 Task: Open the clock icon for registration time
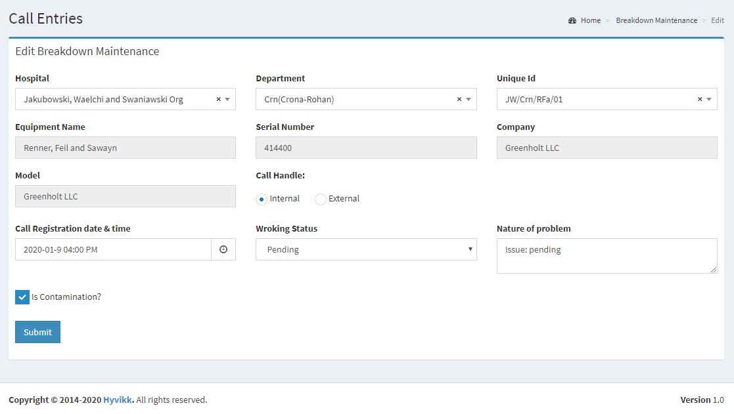pos(223,249)
